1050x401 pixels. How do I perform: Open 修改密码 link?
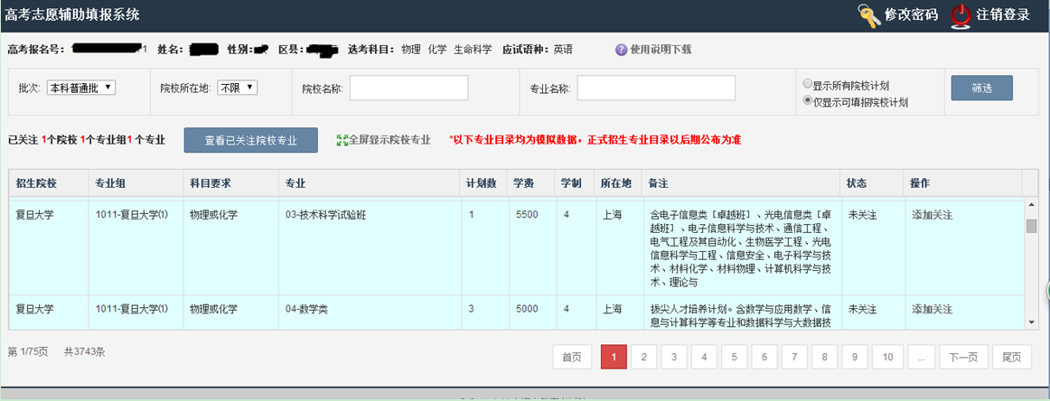tap(912, 14)
